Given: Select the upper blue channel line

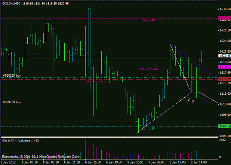Looking at the screenshot, I should coord(192,61).
